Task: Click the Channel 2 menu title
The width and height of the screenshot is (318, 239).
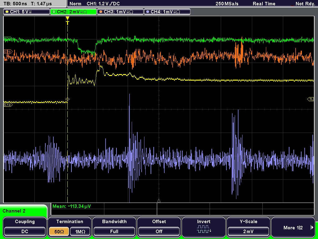Action: tap(14, 211)
